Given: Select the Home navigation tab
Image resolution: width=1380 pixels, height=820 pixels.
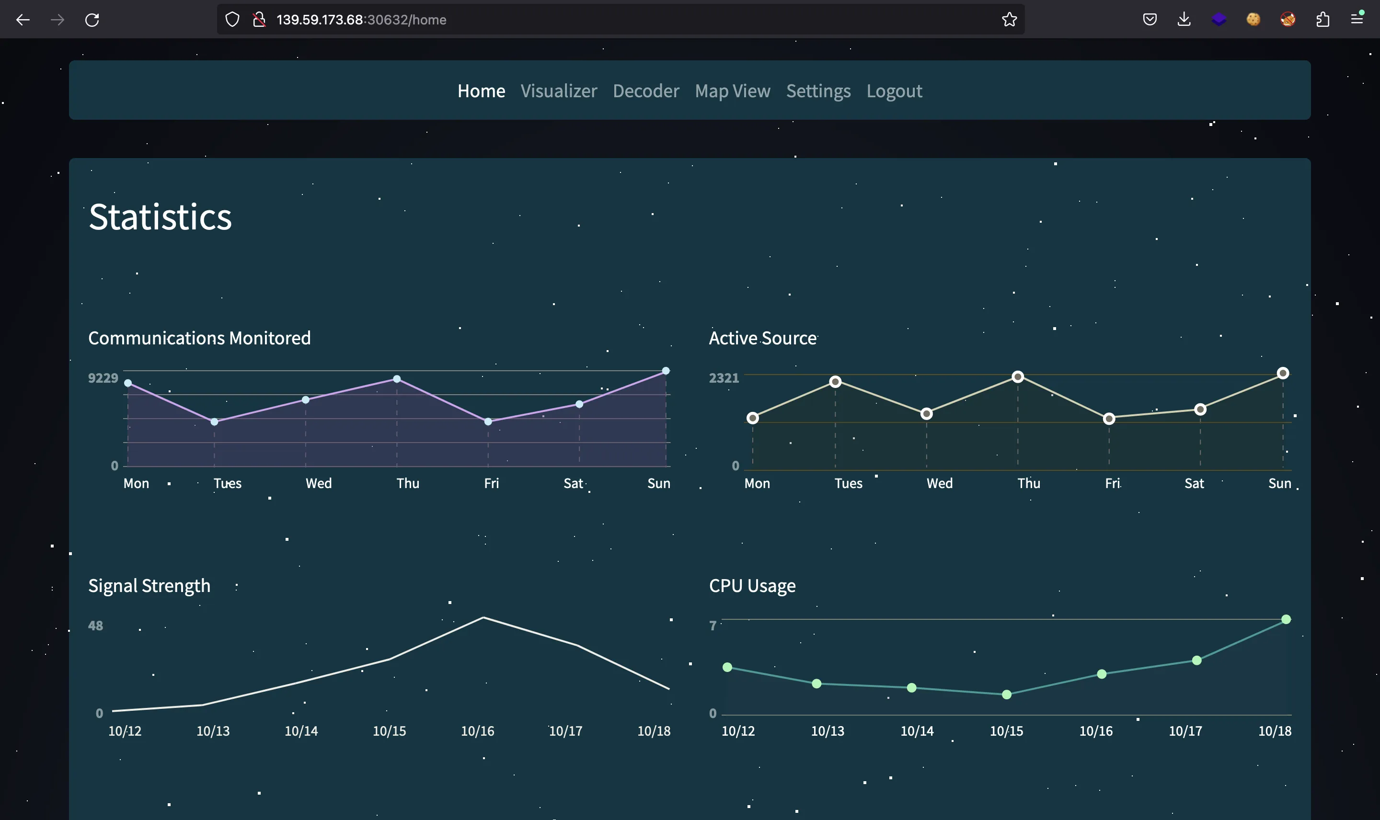Looking at the screenshot, I should [482, 91].
